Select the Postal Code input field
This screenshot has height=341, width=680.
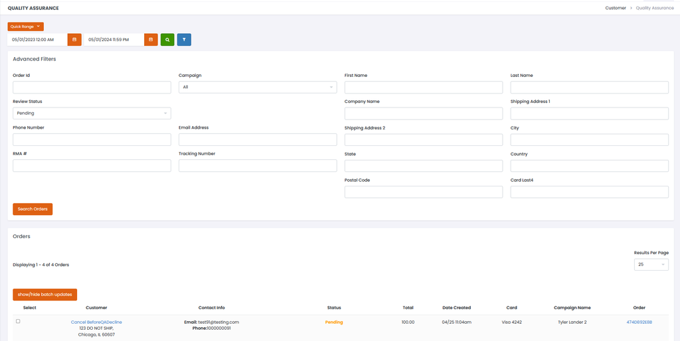(x=423, y=192)
